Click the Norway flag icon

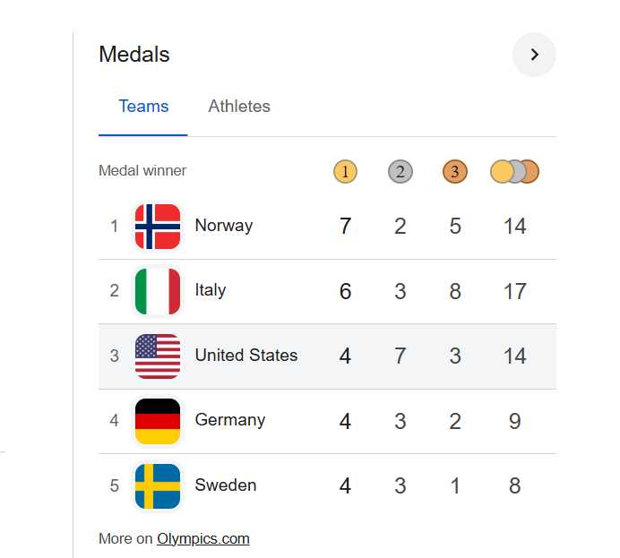[x=158, y=227]
